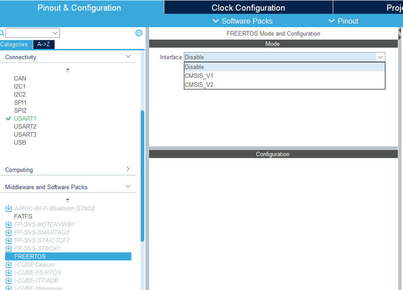Click download icon beside FP-SNS-SMARTAG2
The image size is (403, 290).
click(8, 232)
